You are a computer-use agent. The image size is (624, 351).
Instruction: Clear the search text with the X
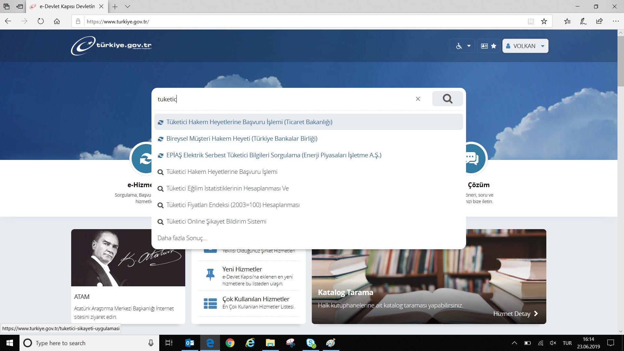(x=418, y=99)
